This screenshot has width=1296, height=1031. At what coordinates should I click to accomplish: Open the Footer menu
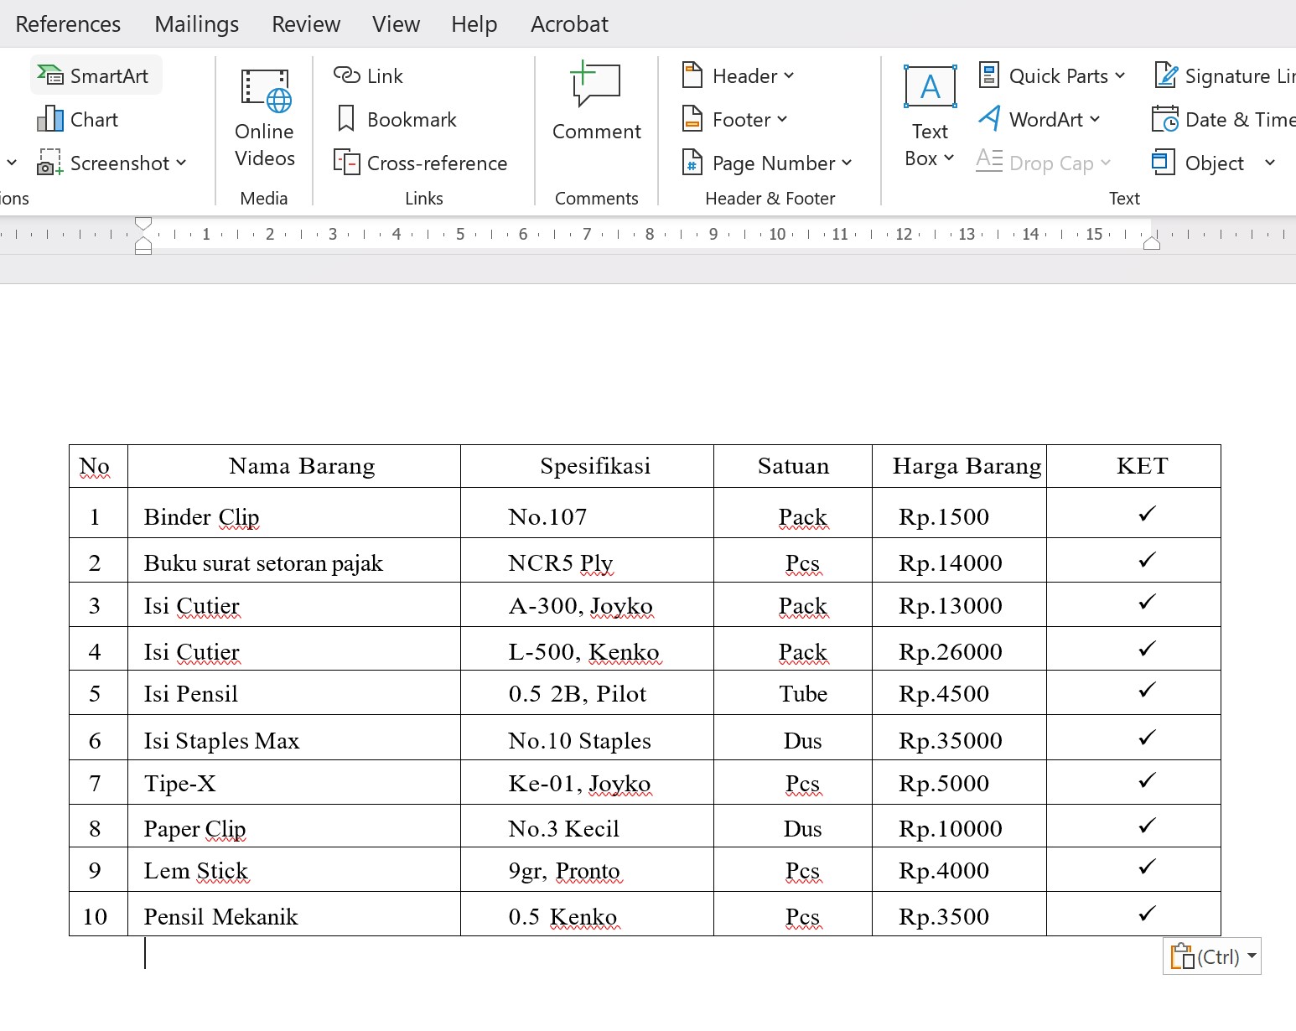734,119
